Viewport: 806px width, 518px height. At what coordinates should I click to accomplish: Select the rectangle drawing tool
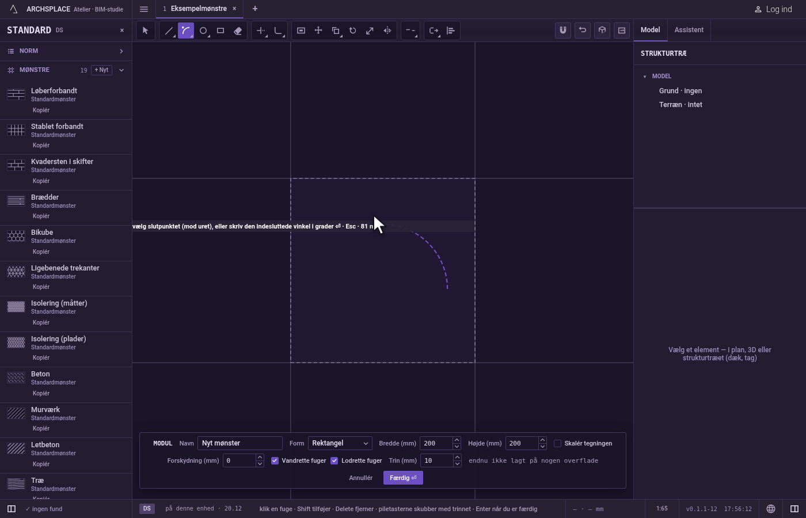220,31
